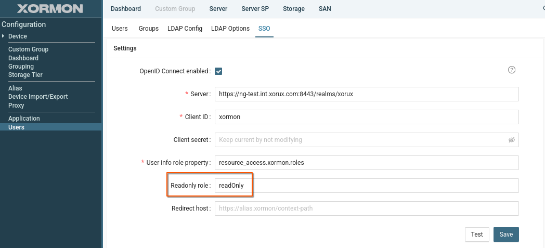
Task: Switch to the LDAP Config tab
Action: (185, 29)
